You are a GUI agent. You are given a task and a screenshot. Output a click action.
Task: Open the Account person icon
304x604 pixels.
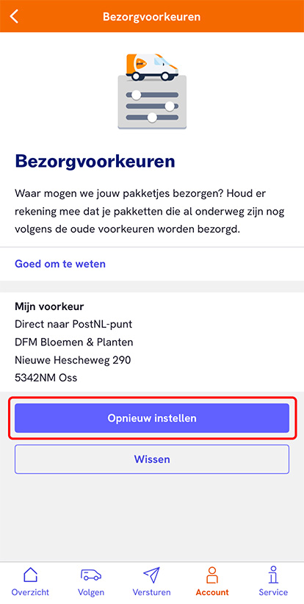pyautogui.click(x=212, y=575)
